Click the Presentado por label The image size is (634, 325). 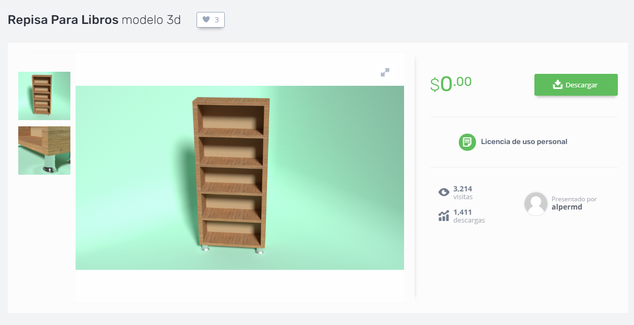(574, 199)
